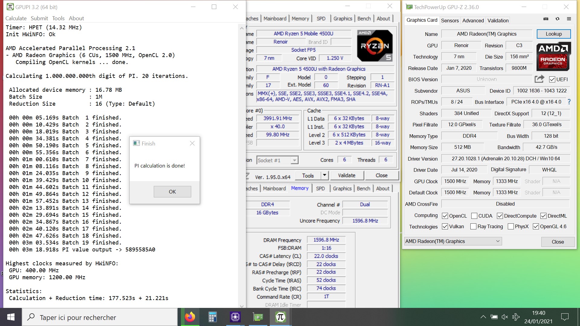
Task: Click the GPU-Z screenshot camera icon
Action: (x=546, y=19)
